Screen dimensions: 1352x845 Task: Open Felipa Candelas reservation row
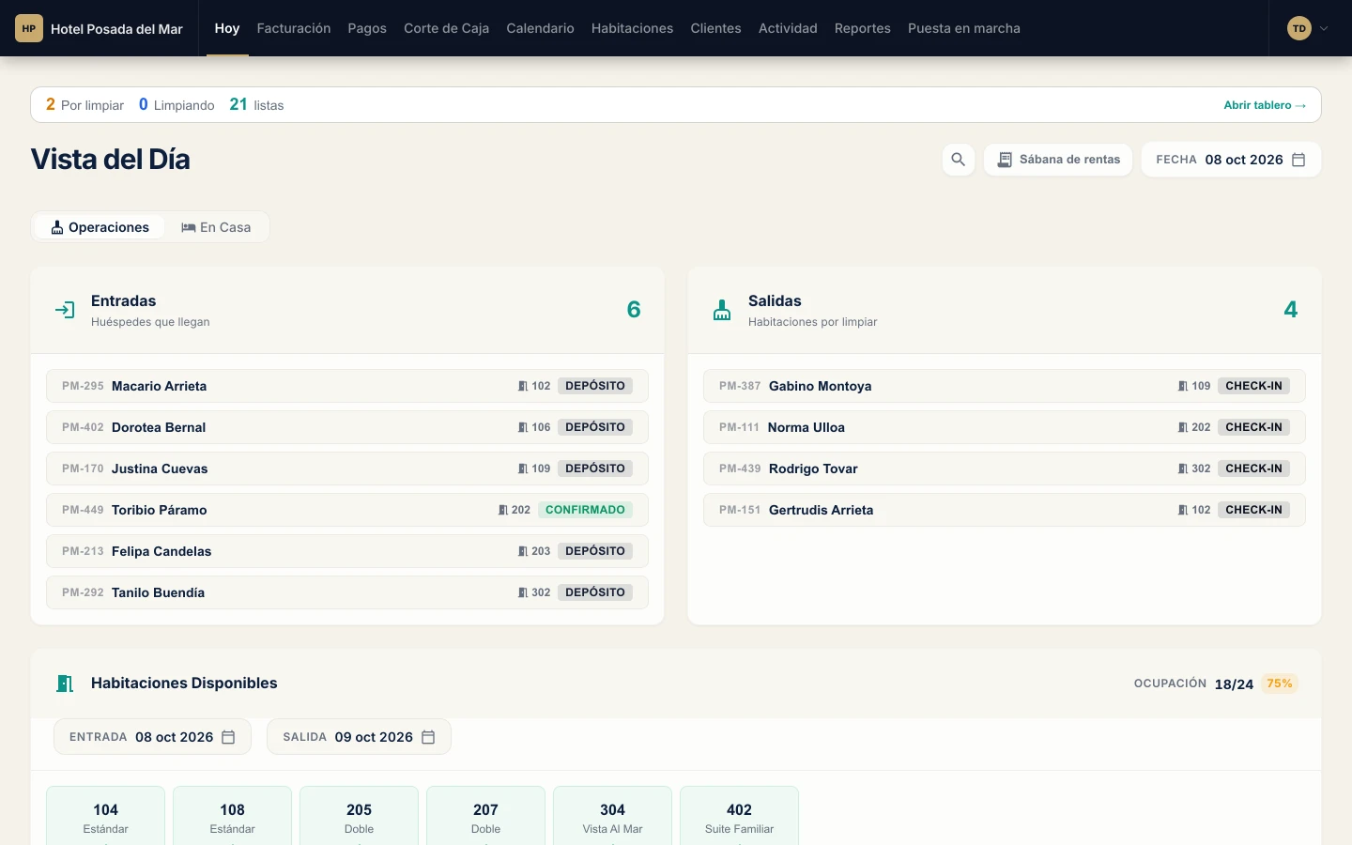(x=347, y=551)
